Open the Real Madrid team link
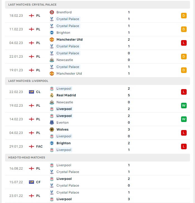The width and height of the screenshot is (195, 203). pos(66,95)
